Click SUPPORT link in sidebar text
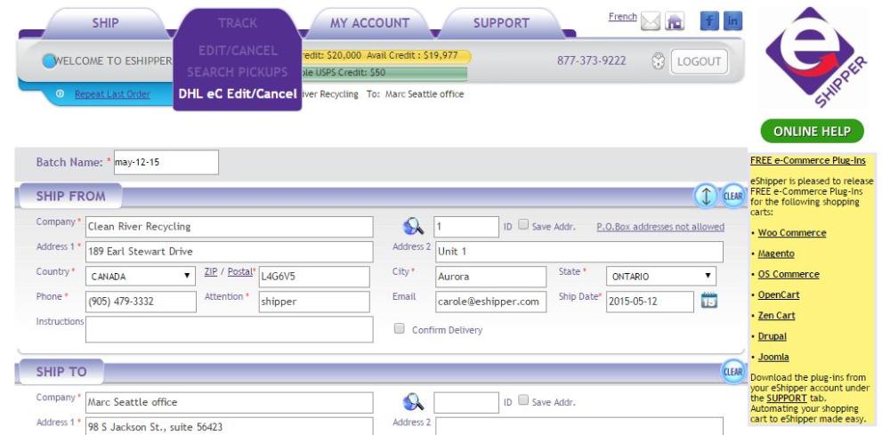Viewport: 890px width, 435px height. click(786, 399)
